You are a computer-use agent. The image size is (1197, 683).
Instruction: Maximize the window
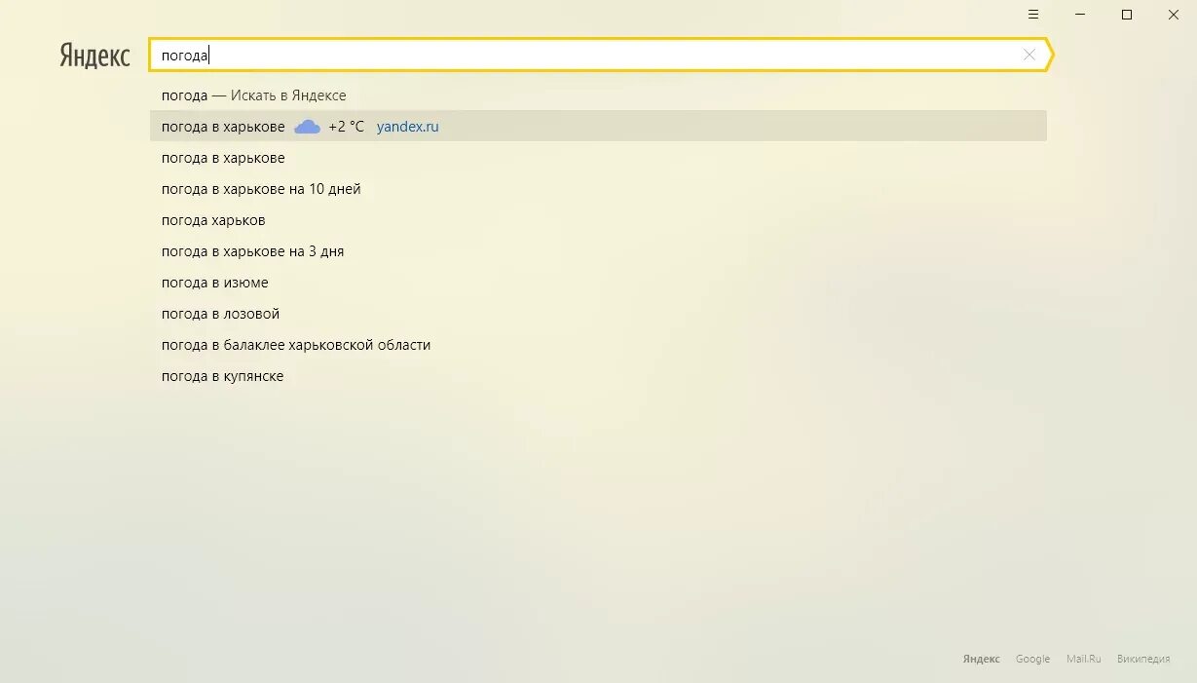coord(1127,15)
